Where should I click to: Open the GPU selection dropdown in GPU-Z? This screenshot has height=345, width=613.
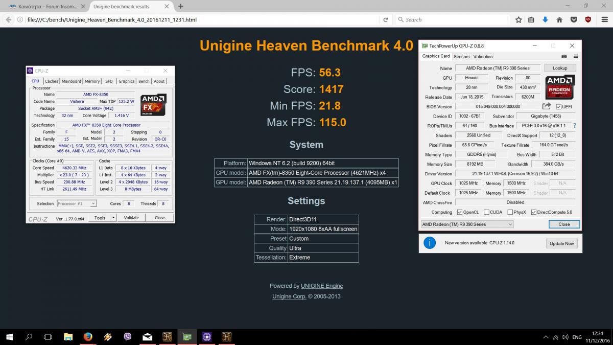467,224
